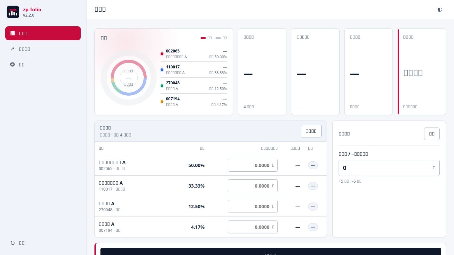This screenshot has height=255, width=454.
Task: Click the dash pill at the end of the 270048 row
Action: (x=313, y=207)
